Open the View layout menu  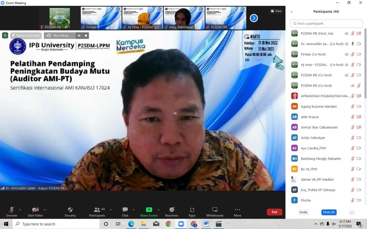pos(276,11)
